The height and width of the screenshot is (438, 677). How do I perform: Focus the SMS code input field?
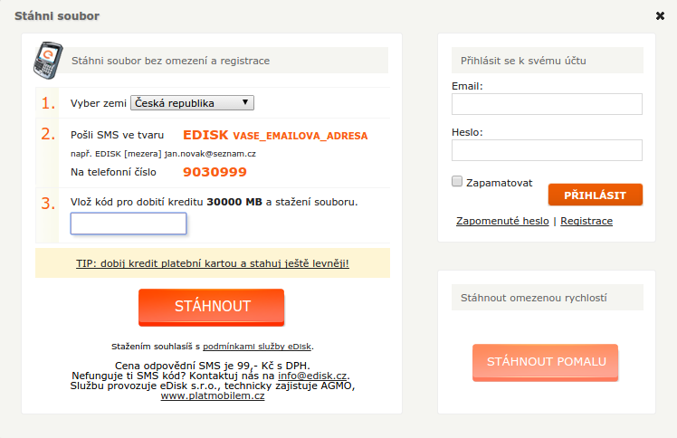(129, 224)
